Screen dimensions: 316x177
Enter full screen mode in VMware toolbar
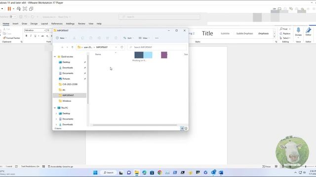25,9
